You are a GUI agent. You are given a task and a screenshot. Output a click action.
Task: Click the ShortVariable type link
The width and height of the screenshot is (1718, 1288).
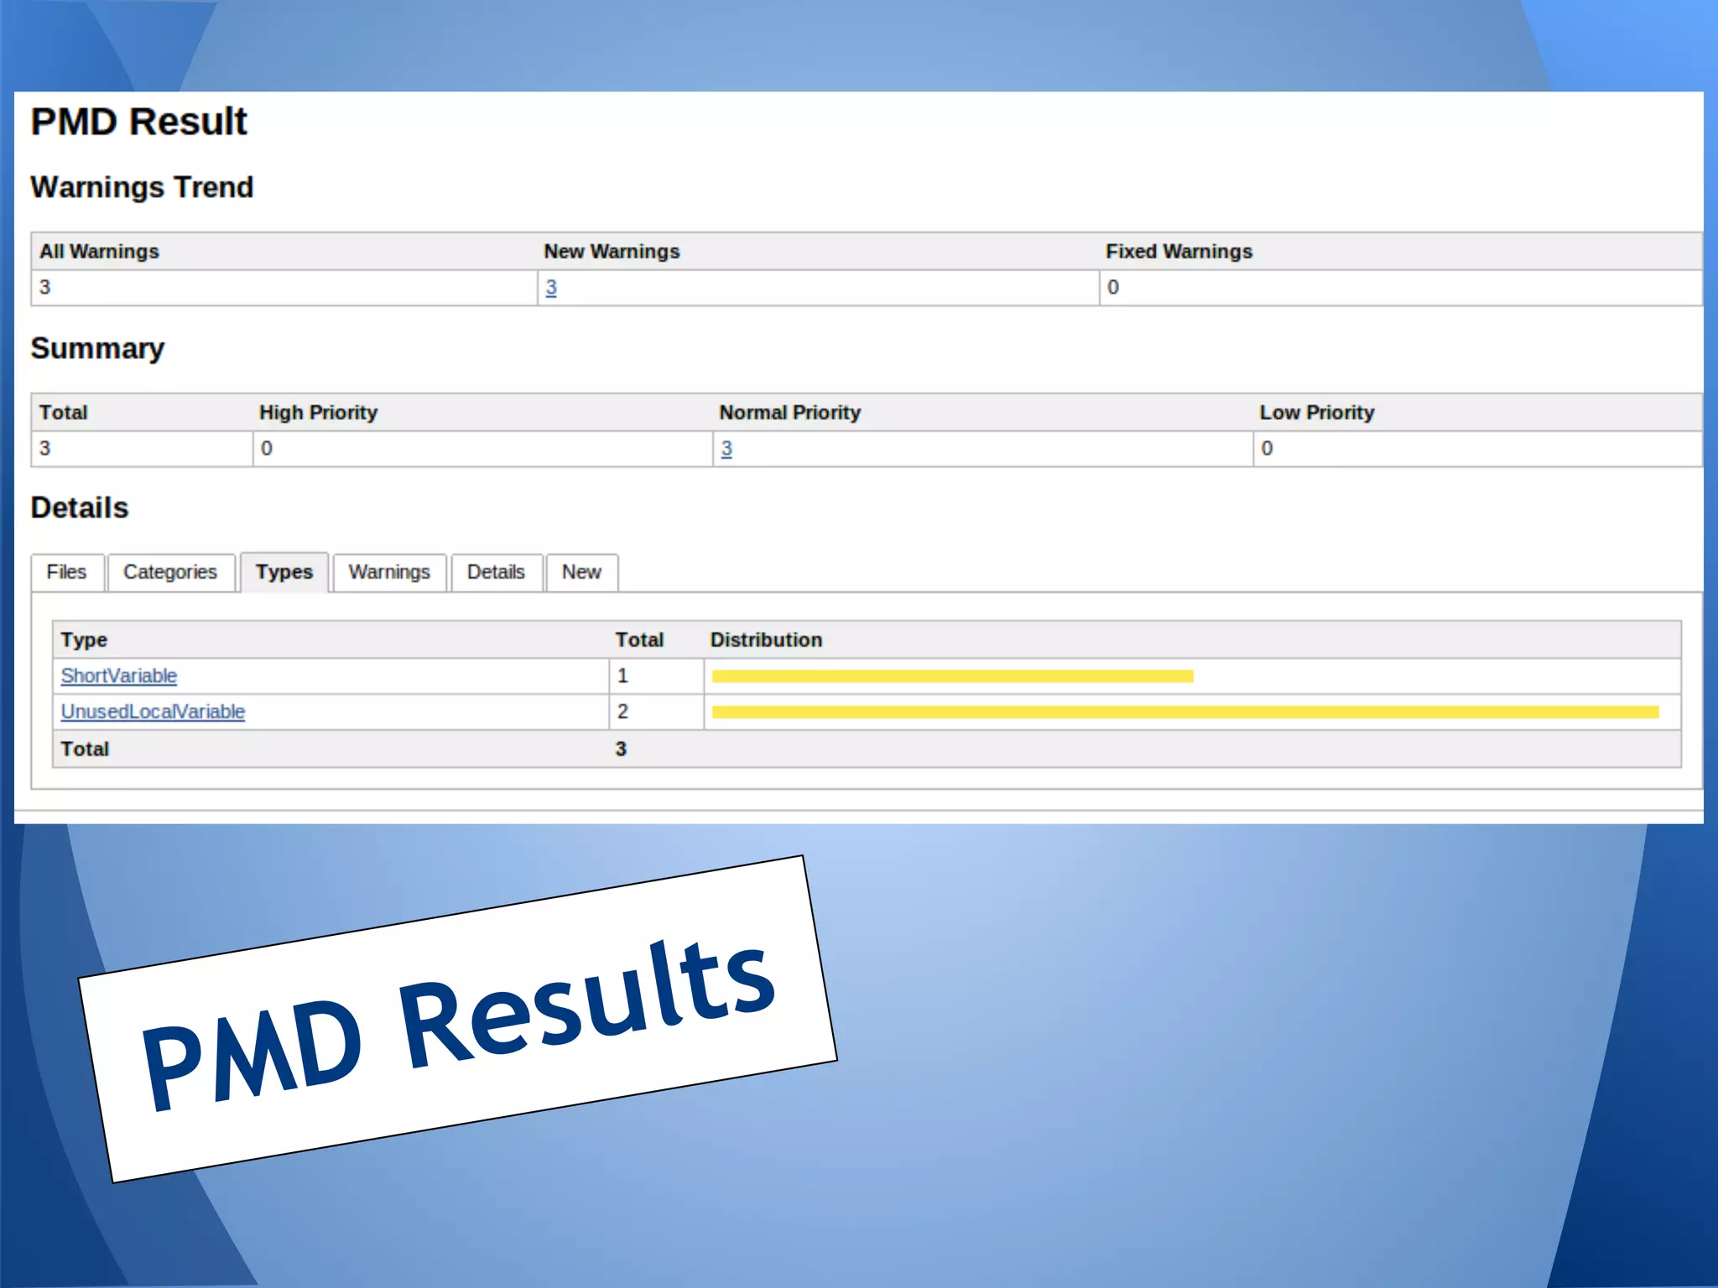[x=119, y=676]
